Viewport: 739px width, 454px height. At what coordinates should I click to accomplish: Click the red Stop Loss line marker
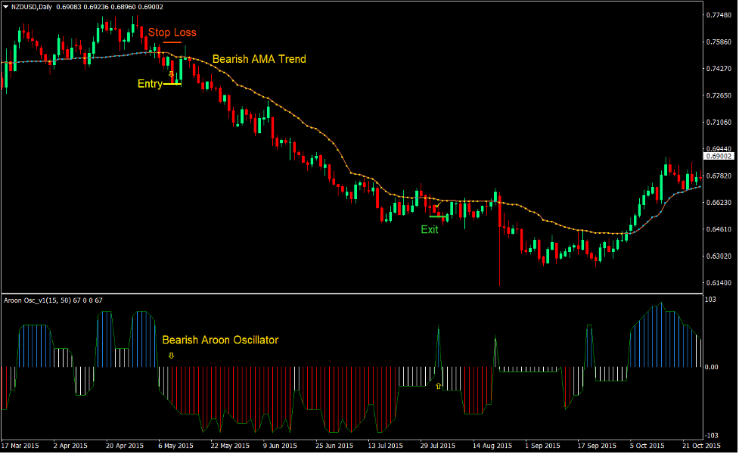point(172,42)
